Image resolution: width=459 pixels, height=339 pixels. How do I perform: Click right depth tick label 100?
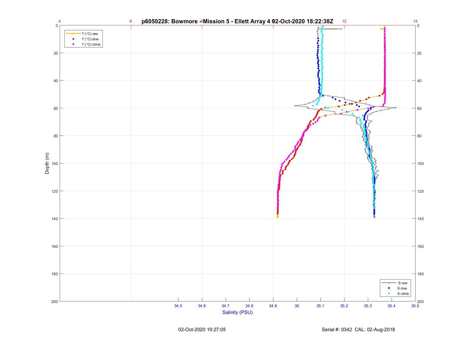click(421, 164)
